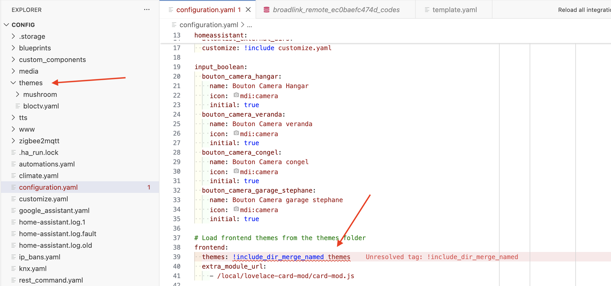This screenshot has height=286, width=611.
Task: Open the broadlink_remote codes tab
Action: [336, 10]
